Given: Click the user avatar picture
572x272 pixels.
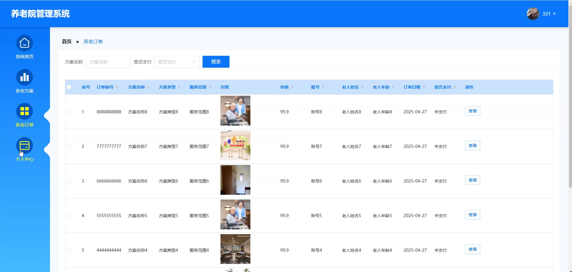Looking at the screenshot, I should click(533, 14).
